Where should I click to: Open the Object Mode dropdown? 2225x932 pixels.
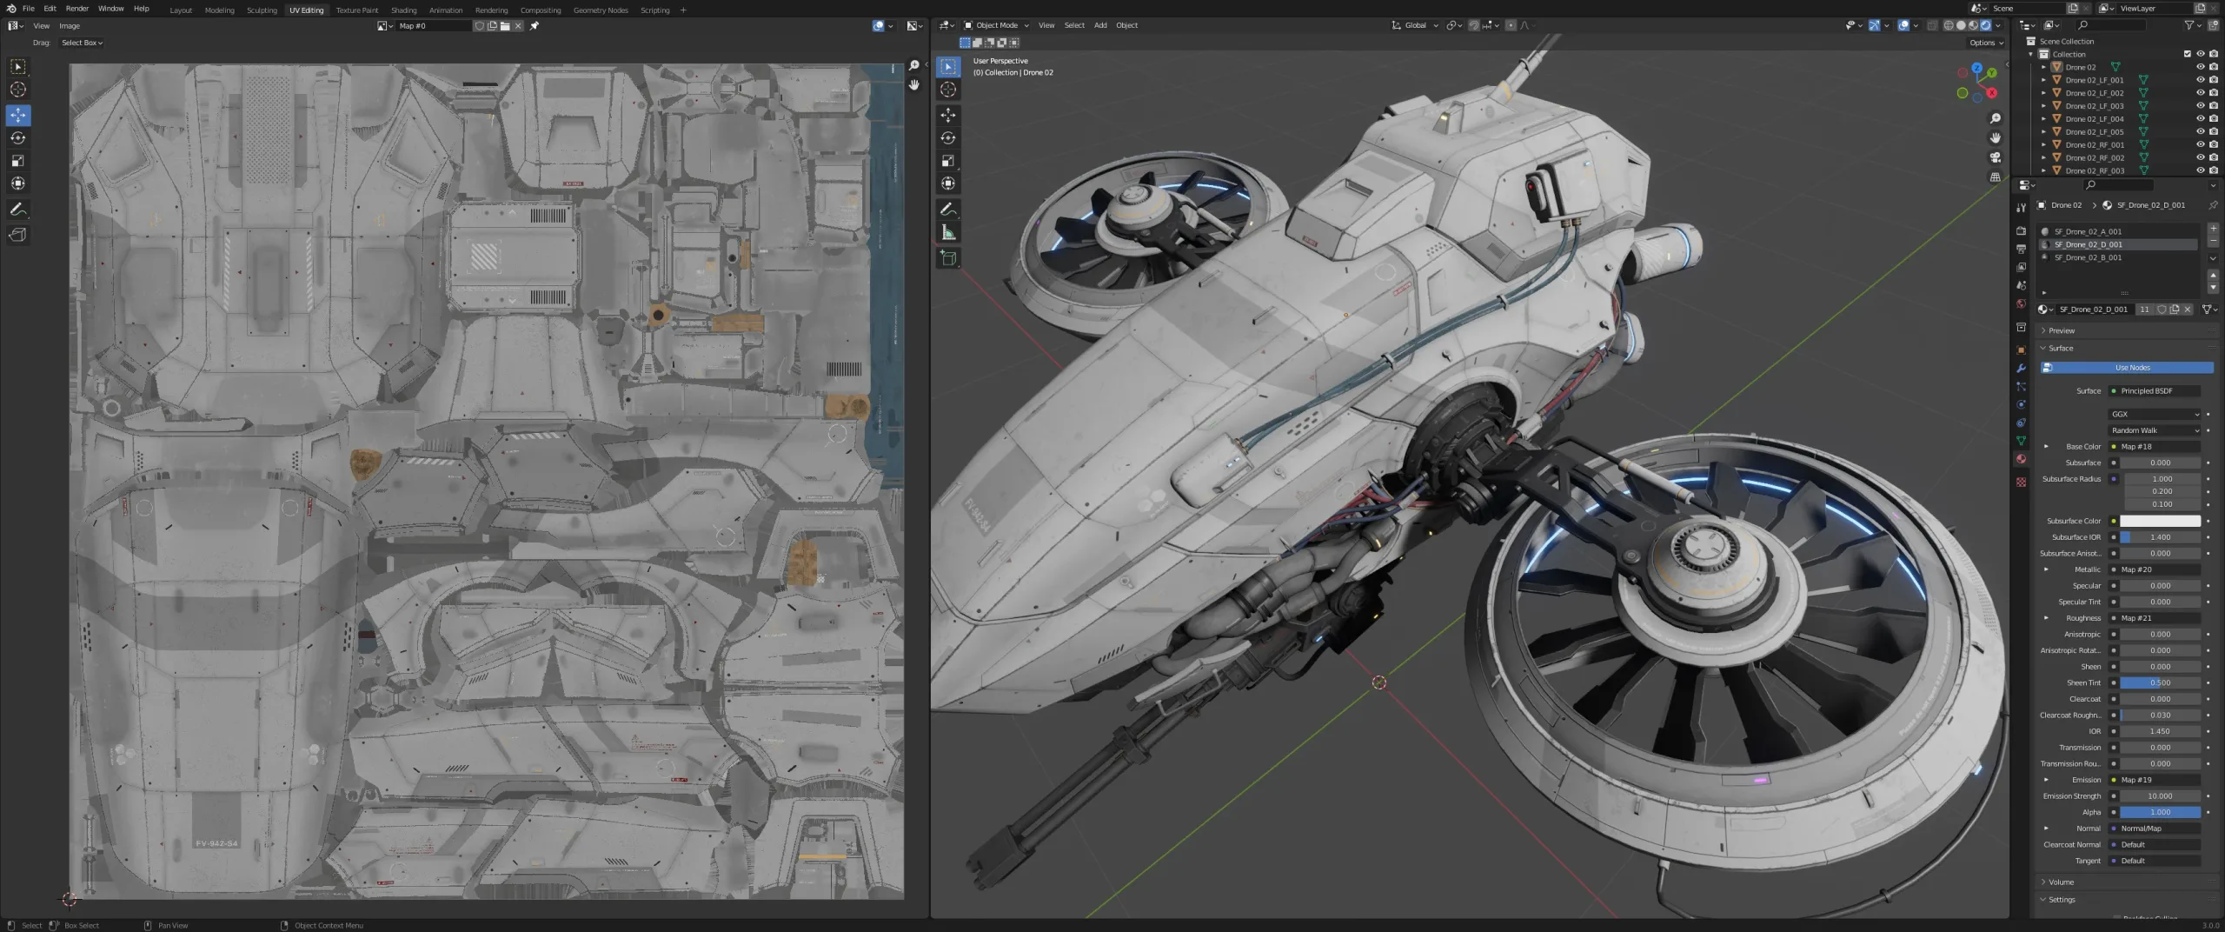[998, 24]
